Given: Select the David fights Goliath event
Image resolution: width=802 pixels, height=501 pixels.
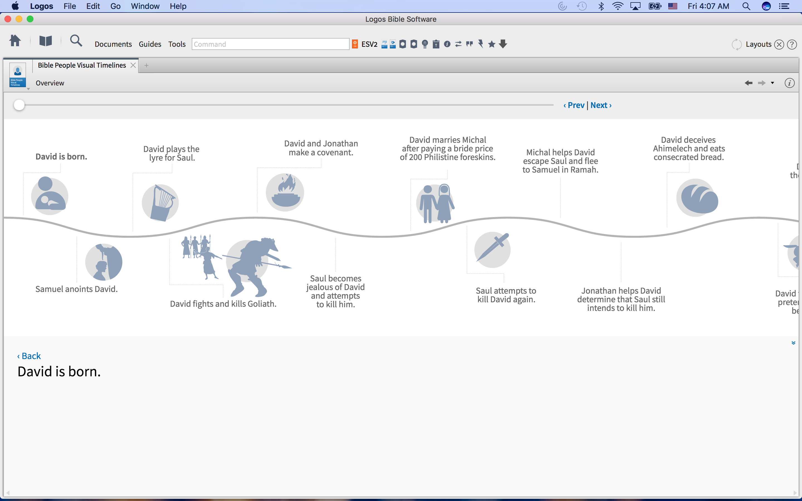Looking at the screenshot, I should (x=223, y=303).
